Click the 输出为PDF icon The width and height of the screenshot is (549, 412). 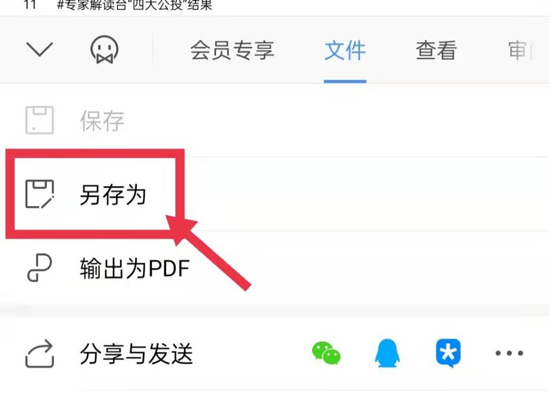(x=39, y=268)
